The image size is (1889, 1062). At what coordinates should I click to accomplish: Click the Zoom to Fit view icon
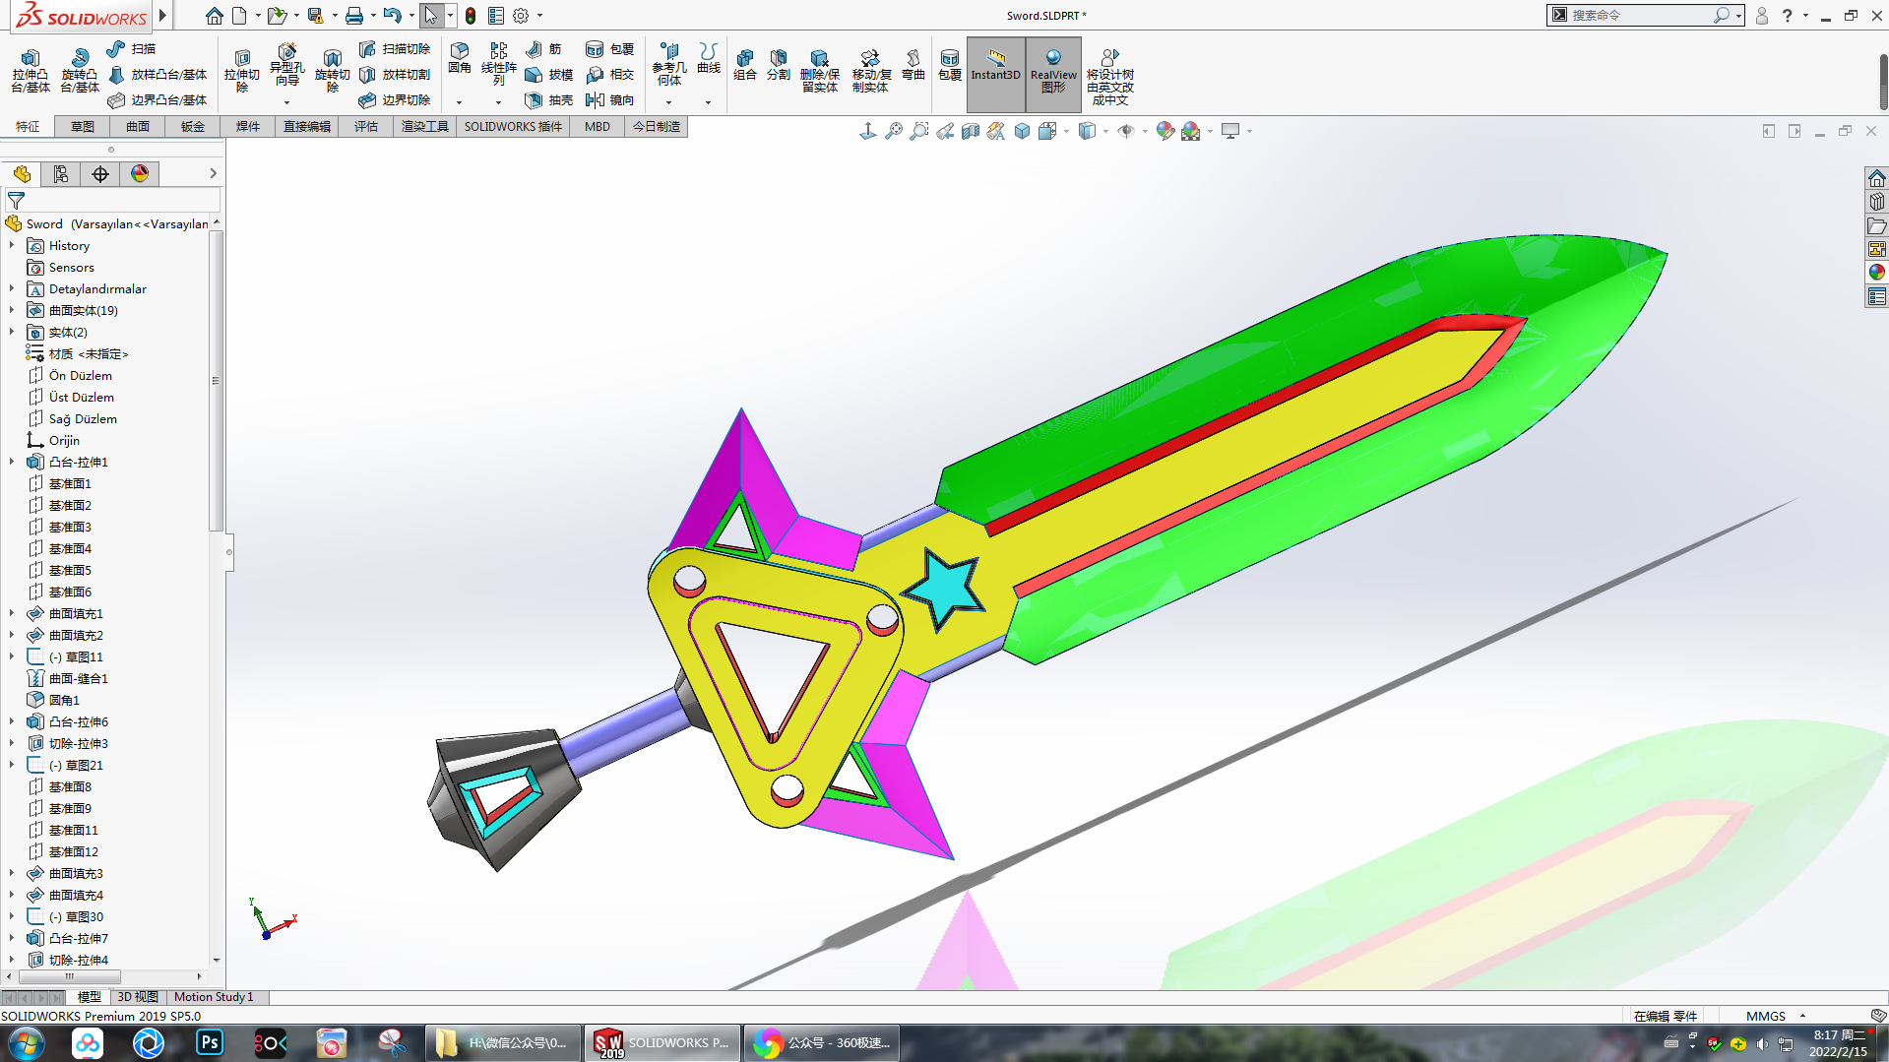point(894,131)
